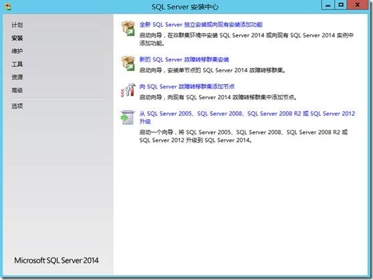Open the 高级 section

[17, 90]
